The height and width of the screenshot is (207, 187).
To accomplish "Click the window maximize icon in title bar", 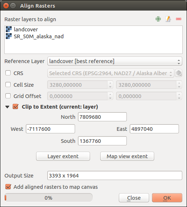I will pyautogui.click(x=13, y=6).
